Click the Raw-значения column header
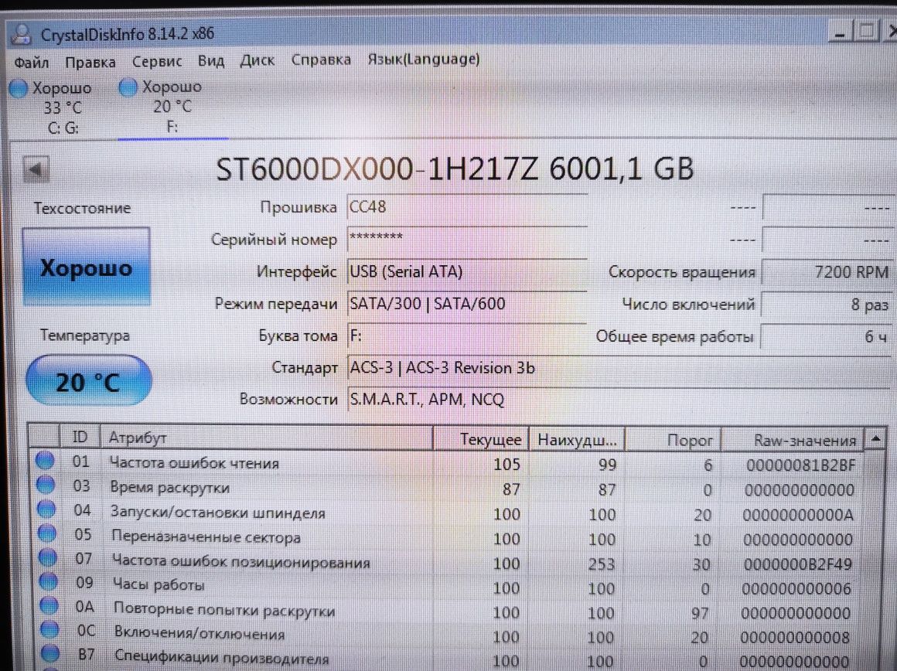The width and height of the screenshot is (897, 671). click(793, 440)
